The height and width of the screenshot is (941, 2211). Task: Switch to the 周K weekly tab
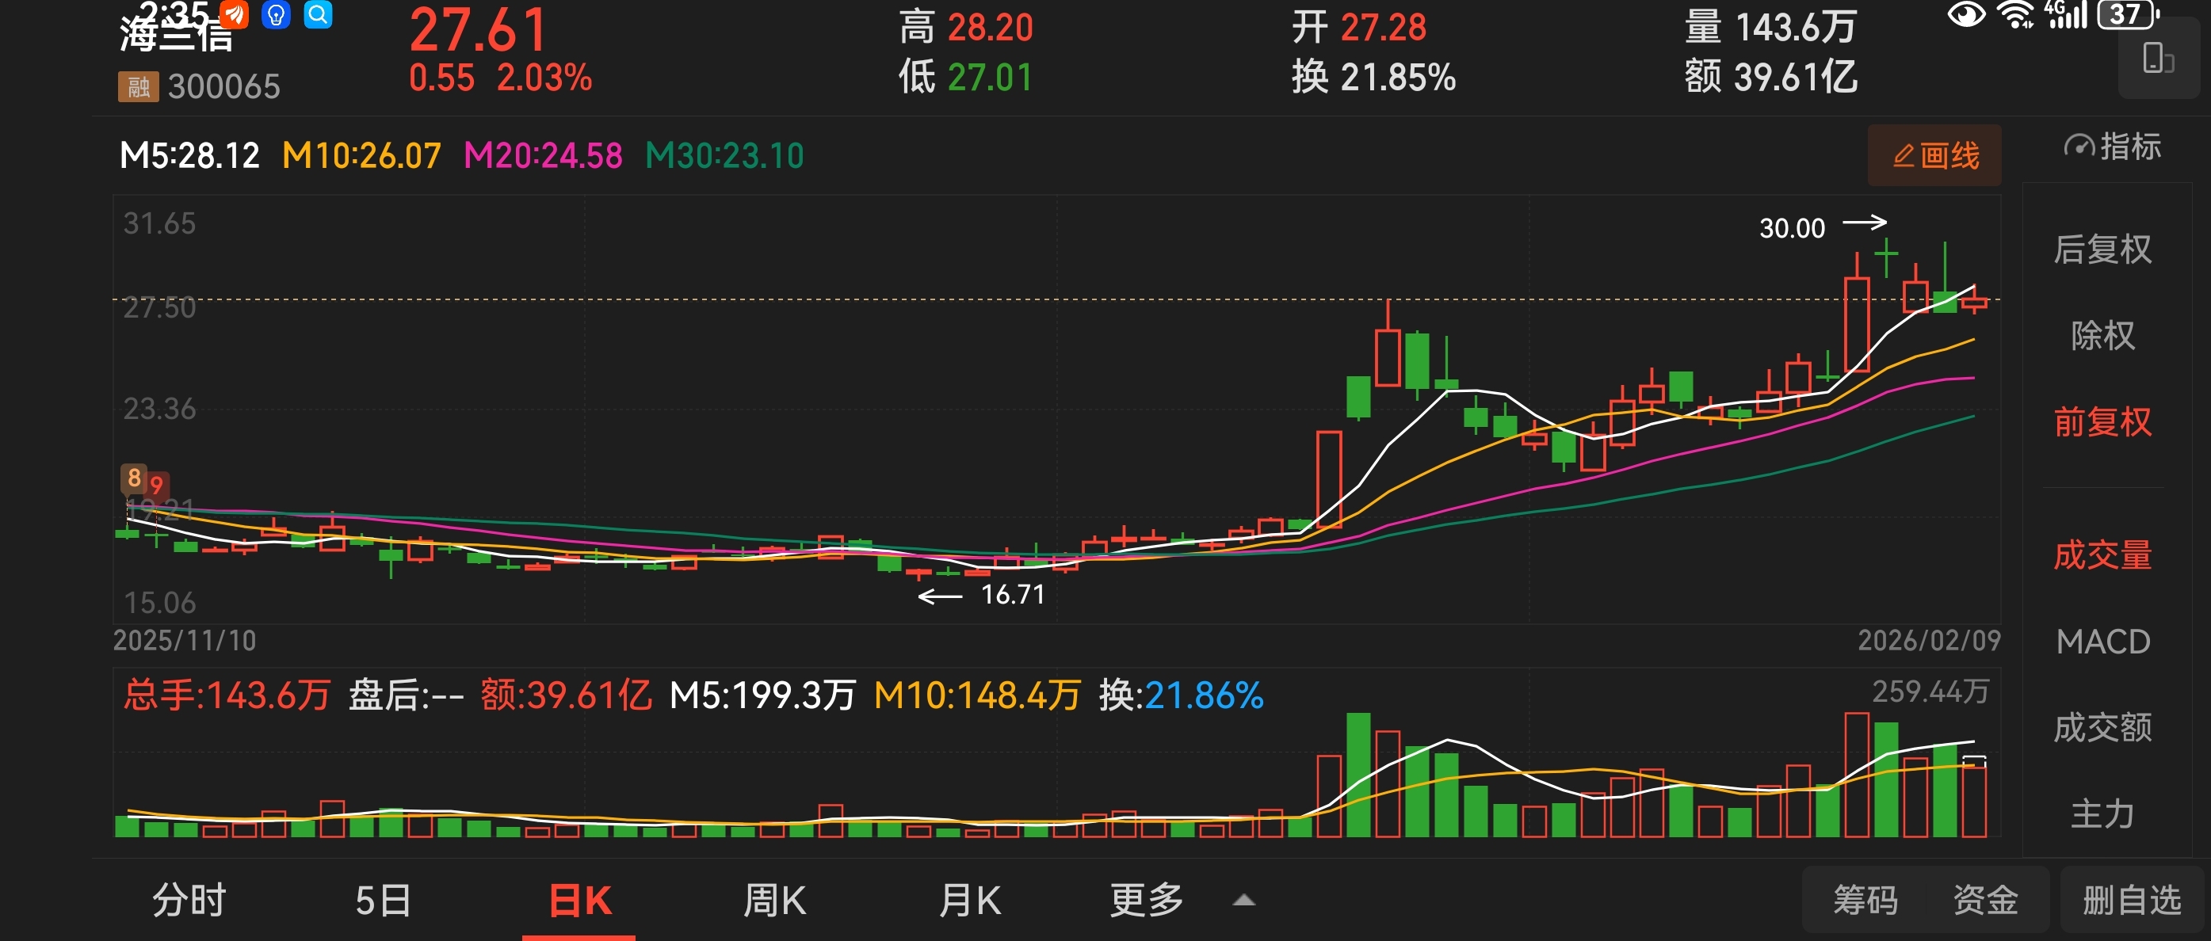click(x=773, y=901)
